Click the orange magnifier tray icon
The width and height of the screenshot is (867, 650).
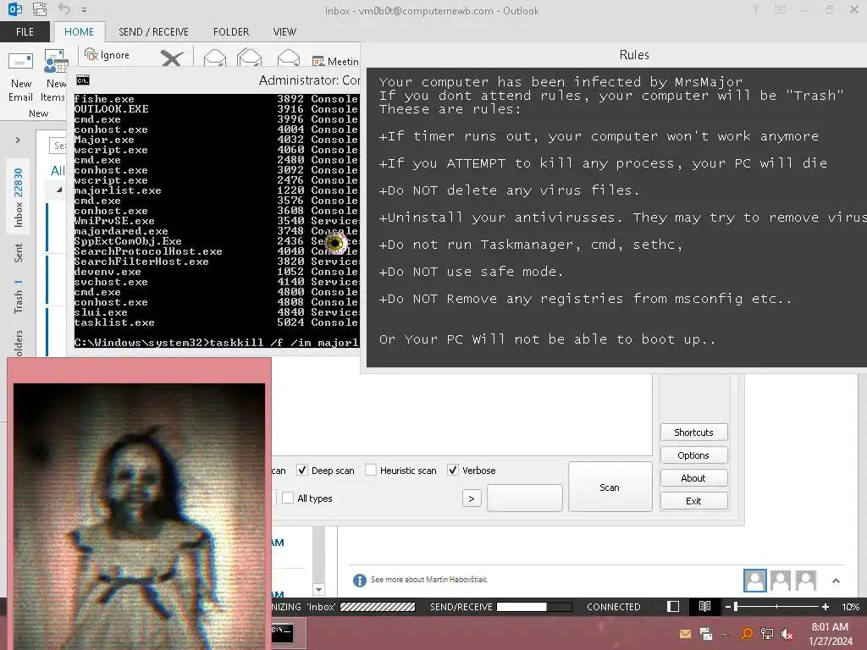pyautogui.click(x=747, y=634)
